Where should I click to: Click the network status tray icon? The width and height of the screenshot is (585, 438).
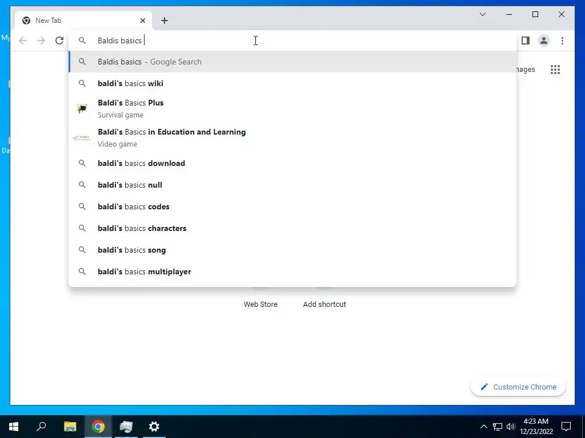[x=498, y=427]
